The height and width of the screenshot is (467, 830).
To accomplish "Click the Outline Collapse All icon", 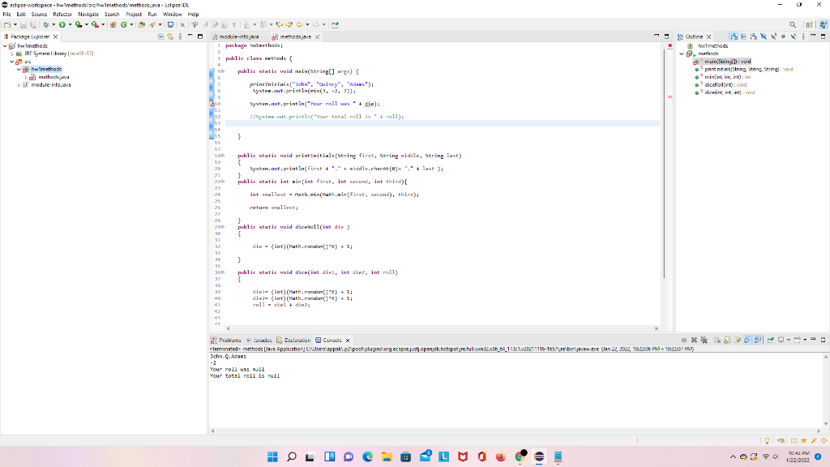I will (744, 36).
